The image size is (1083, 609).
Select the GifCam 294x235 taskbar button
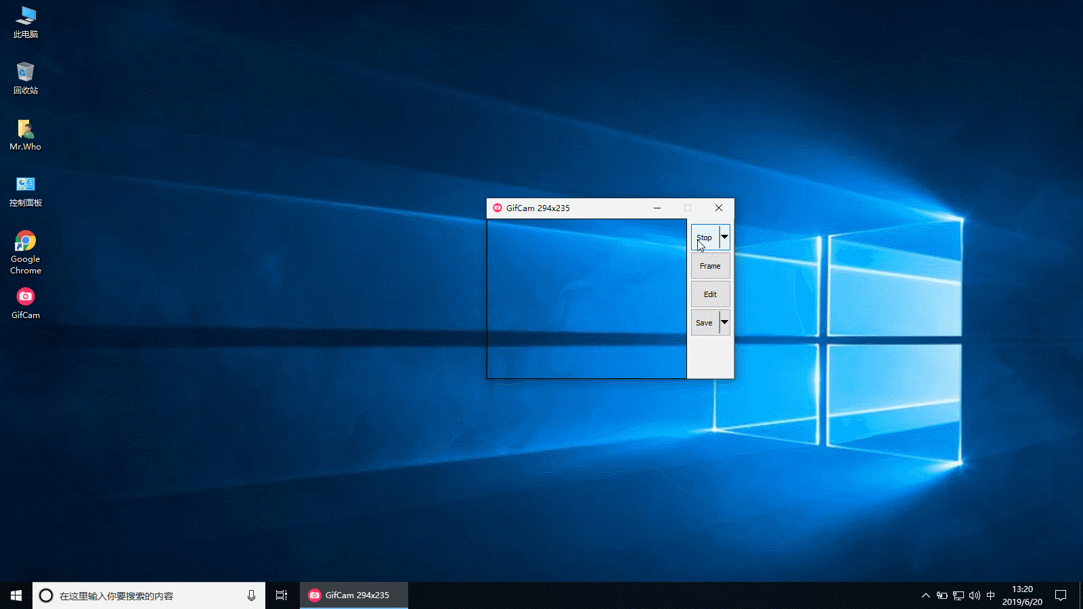tap(354, 595)
